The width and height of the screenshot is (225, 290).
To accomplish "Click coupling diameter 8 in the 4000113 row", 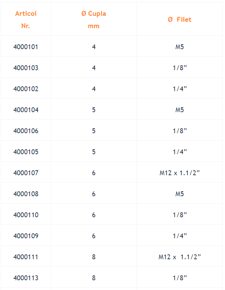I will point(94,278).
